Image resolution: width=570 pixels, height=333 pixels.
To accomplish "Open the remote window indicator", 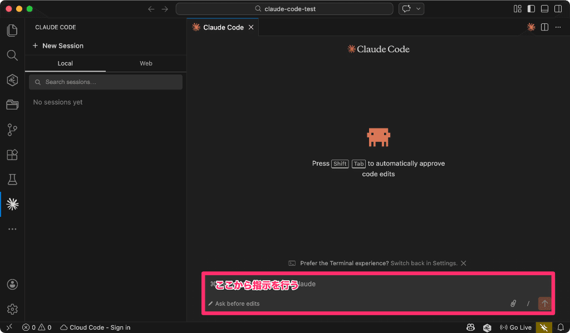I will point(9,327).
